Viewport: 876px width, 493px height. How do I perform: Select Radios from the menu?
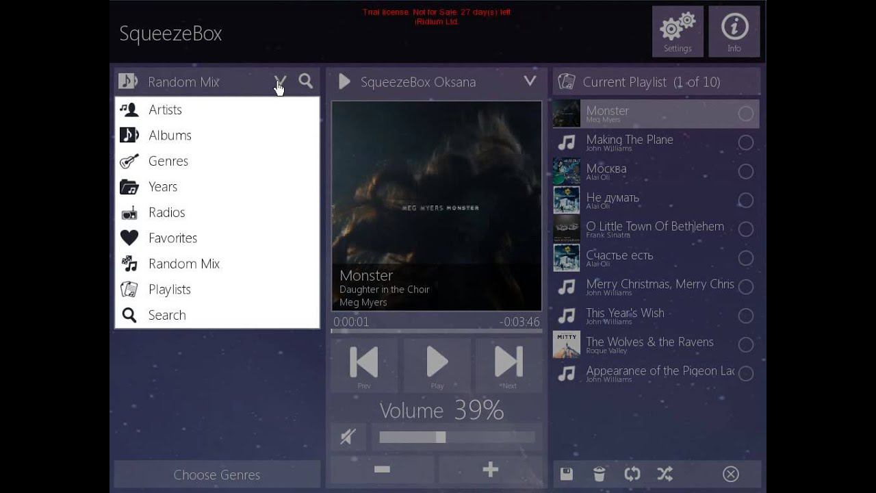click(x=217, y=212)
